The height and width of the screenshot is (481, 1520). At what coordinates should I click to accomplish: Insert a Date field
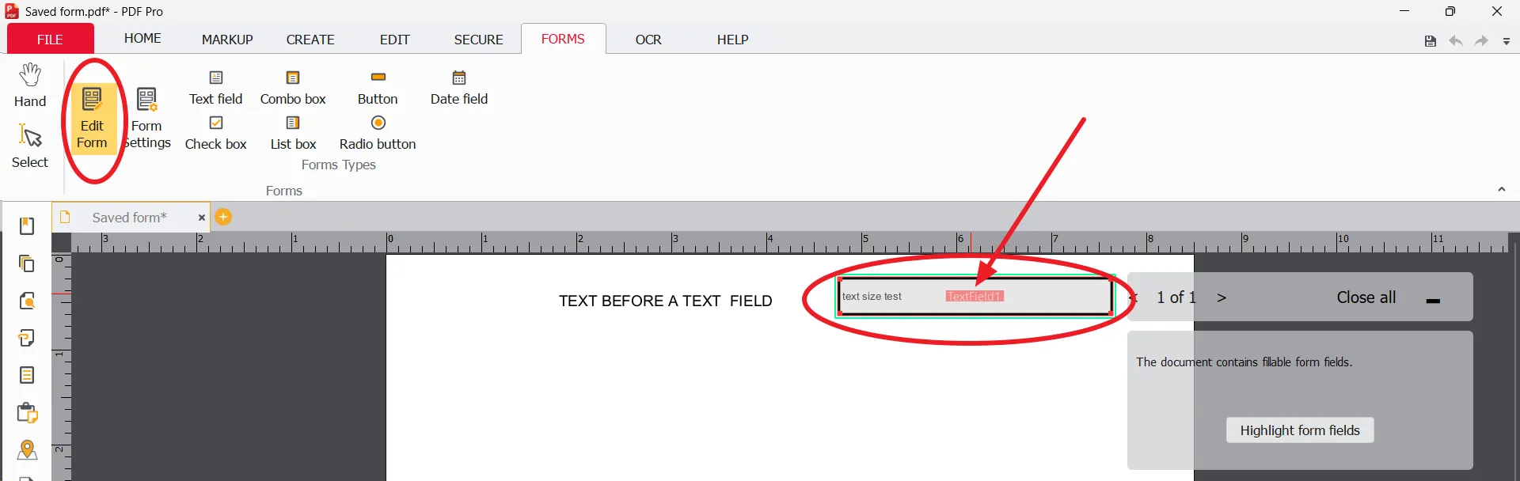point(459,88)
